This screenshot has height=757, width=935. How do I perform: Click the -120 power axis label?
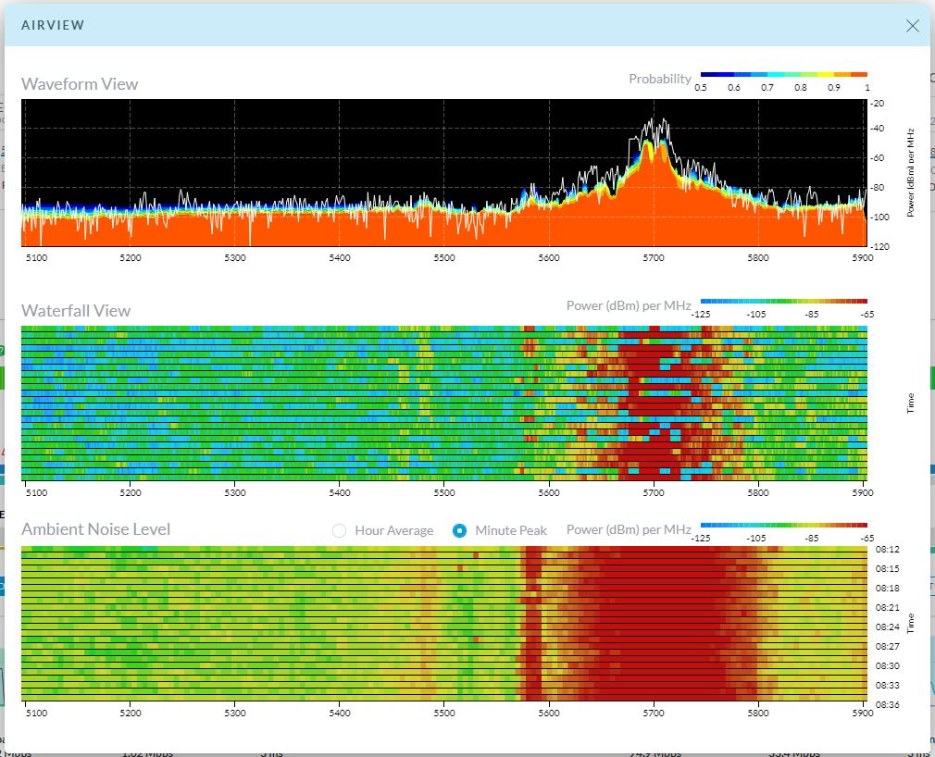pyautogui.click(x=879, y=246)
